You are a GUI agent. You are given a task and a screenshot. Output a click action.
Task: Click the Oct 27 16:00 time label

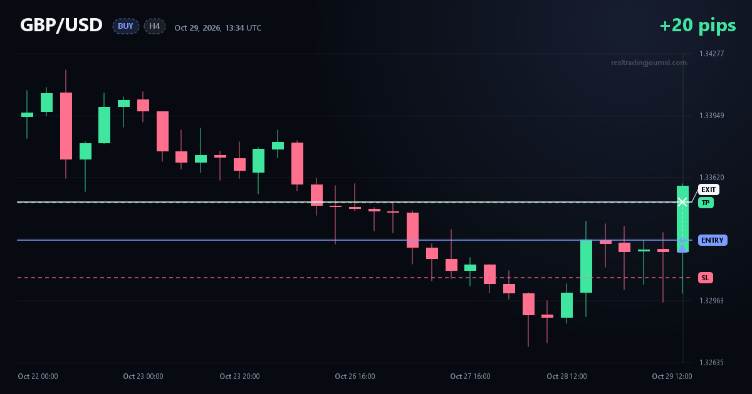(470, 376)
